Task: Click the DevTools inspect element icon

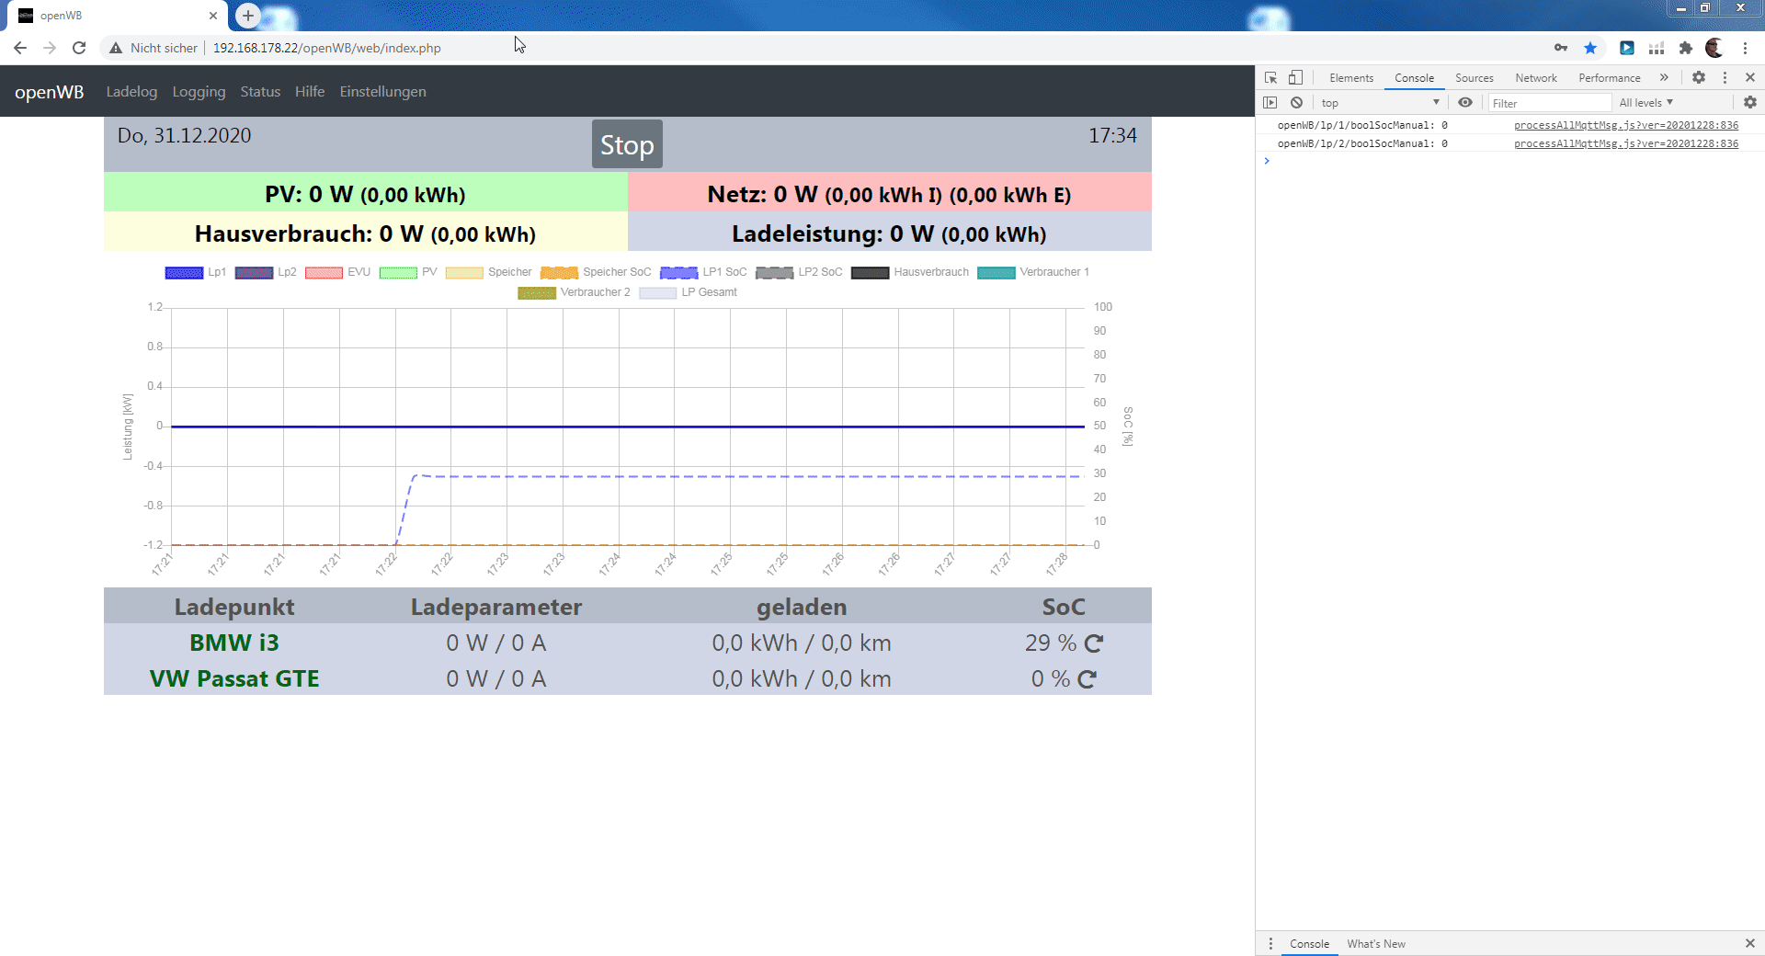Action: [x=1270, y=78]
